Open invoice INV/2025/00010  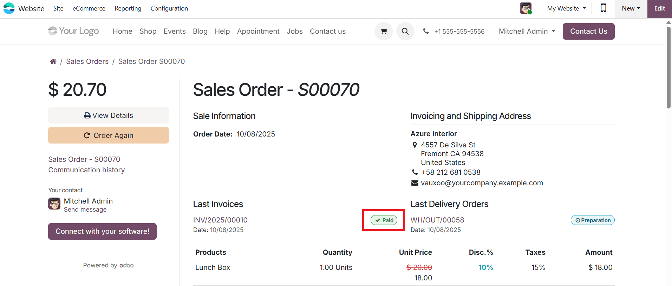coord(220,220)
